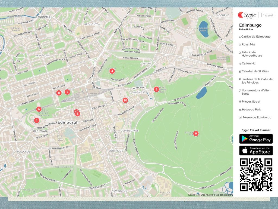Click the 'DUMBIEDYKES' area label
Screen dimensions: 278x209
(x=129, y=131)
